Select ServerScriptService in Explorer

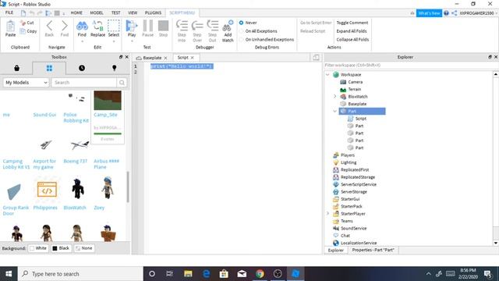(359, 184)
